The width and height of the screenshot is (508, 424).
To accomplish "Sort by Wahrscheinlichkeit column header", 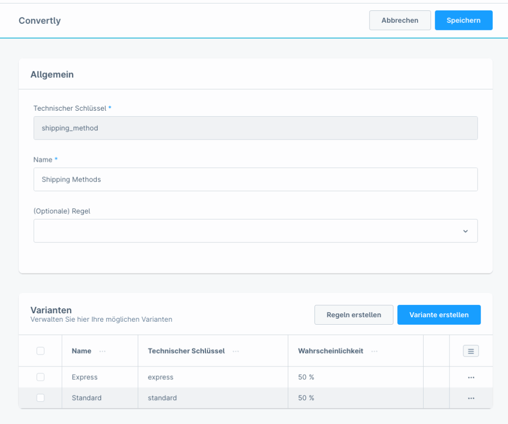I will pos(330,351).
